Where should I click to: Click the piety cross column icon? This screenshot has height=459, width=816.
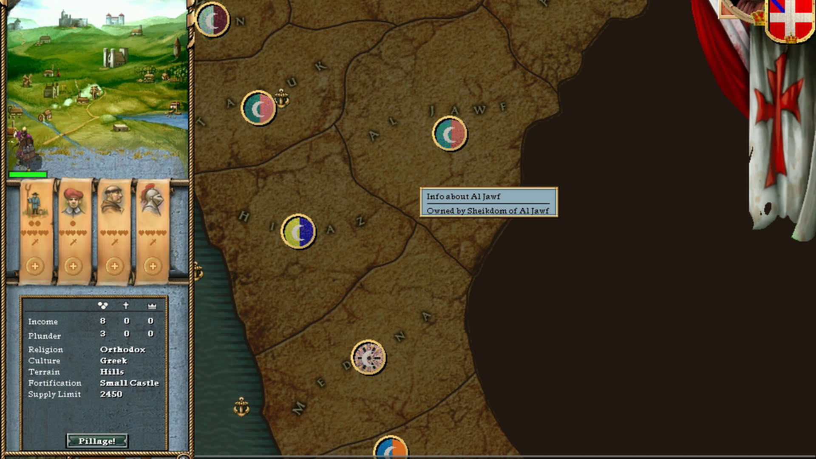point(126,305)
